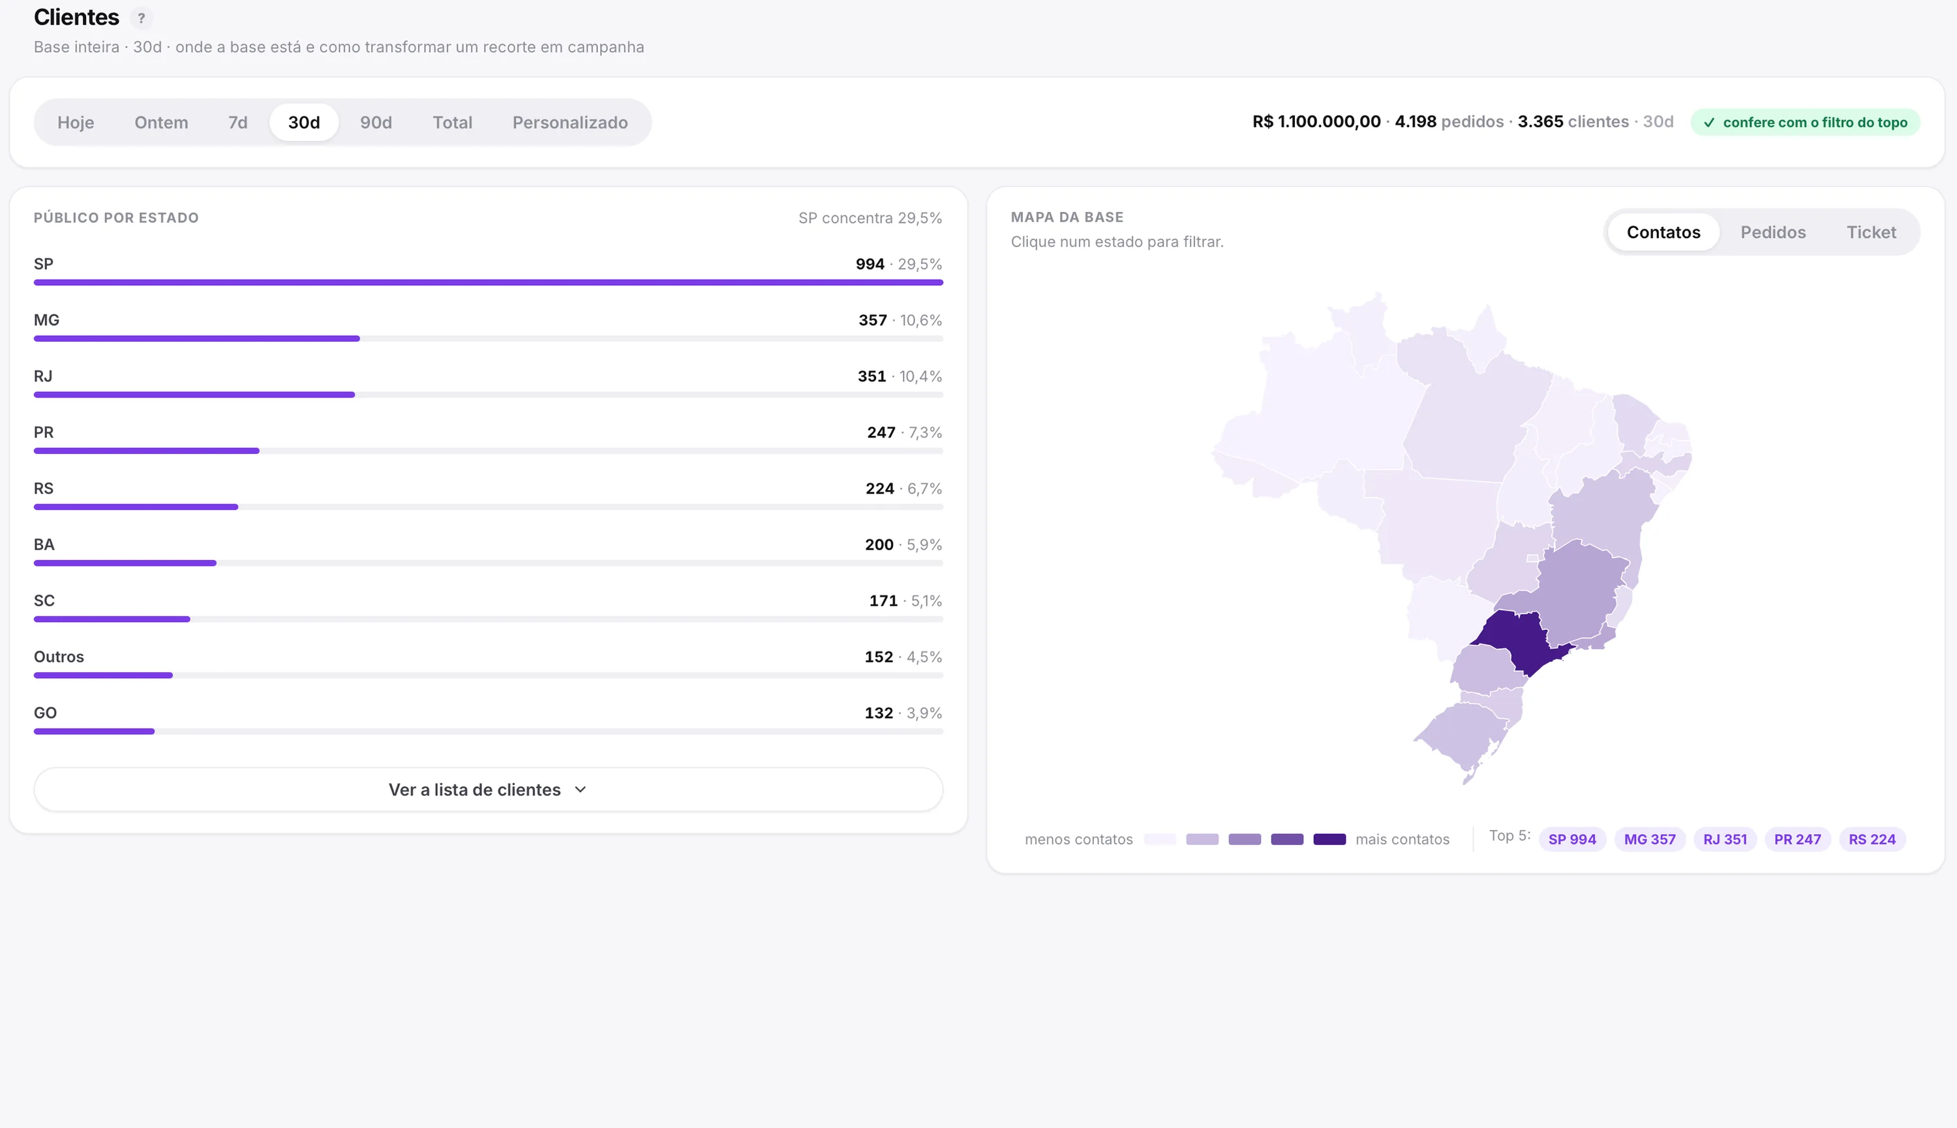Viewport: 1957px width, 1128px height.
Task: Switch the map to Pedidos
Action: tap(1773, 232)
